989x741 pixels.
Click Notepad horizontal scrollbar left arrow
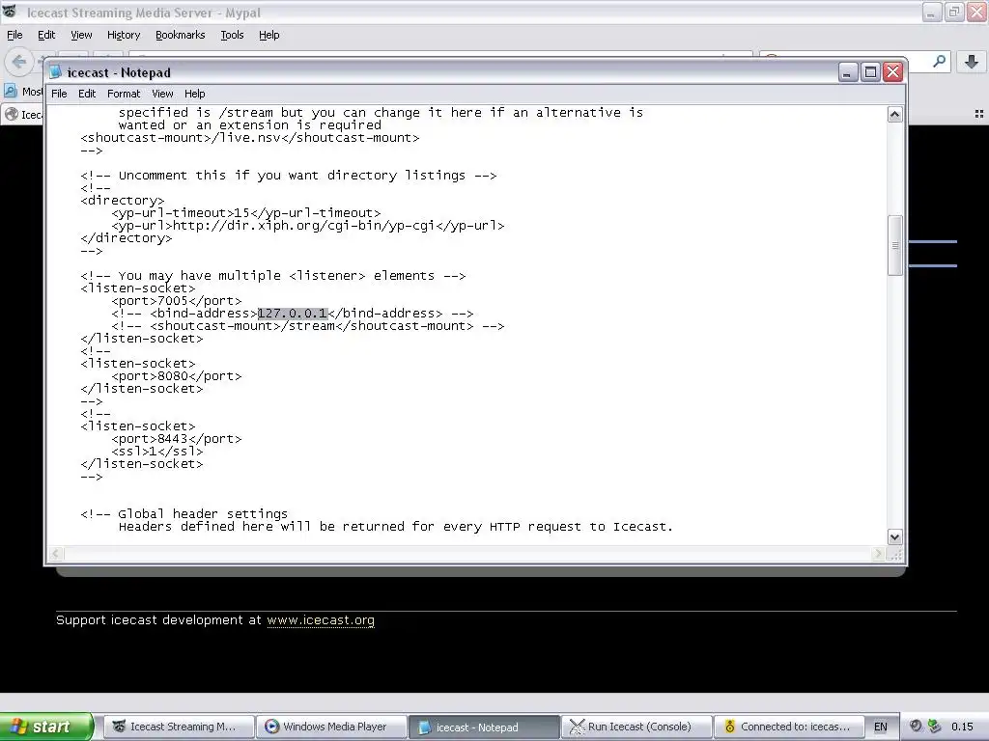[55, 554]
